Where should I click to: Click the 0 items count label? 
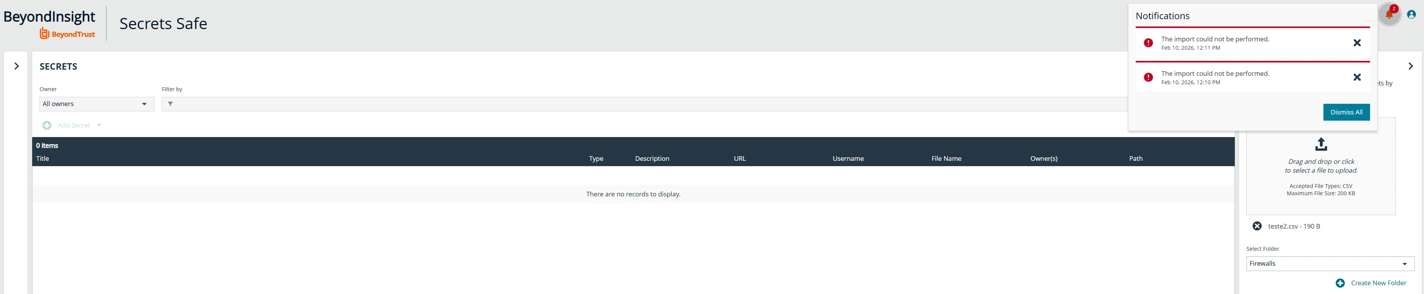[47, 146]
